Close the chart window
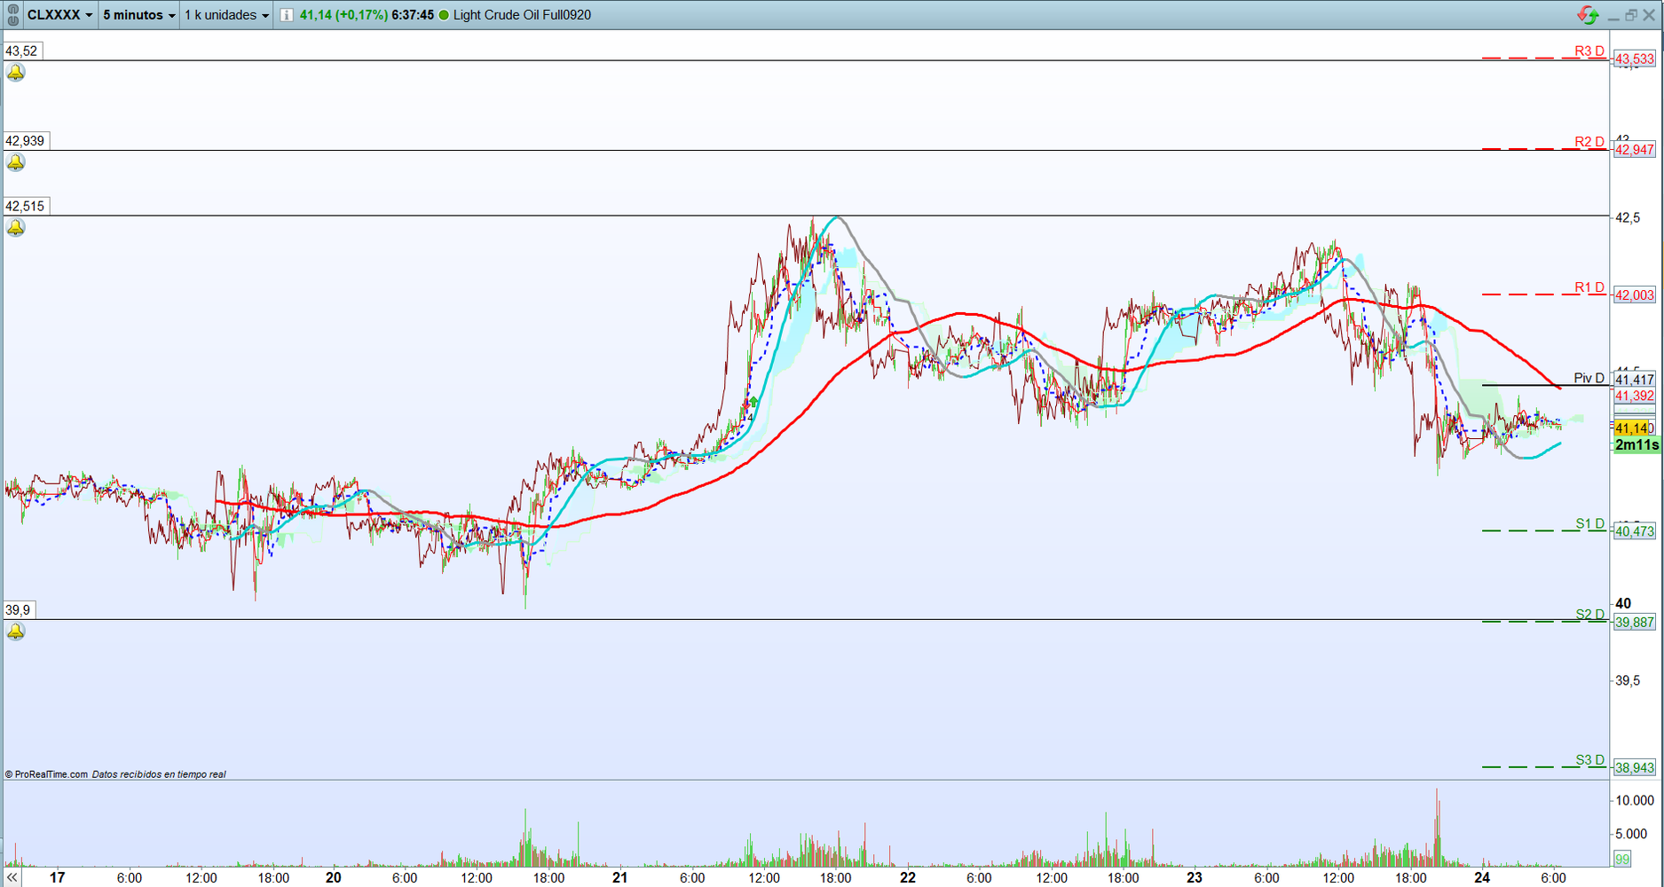Image resolution: width=1664 pixels, height=887 pixels. [x=1650, y=15]
